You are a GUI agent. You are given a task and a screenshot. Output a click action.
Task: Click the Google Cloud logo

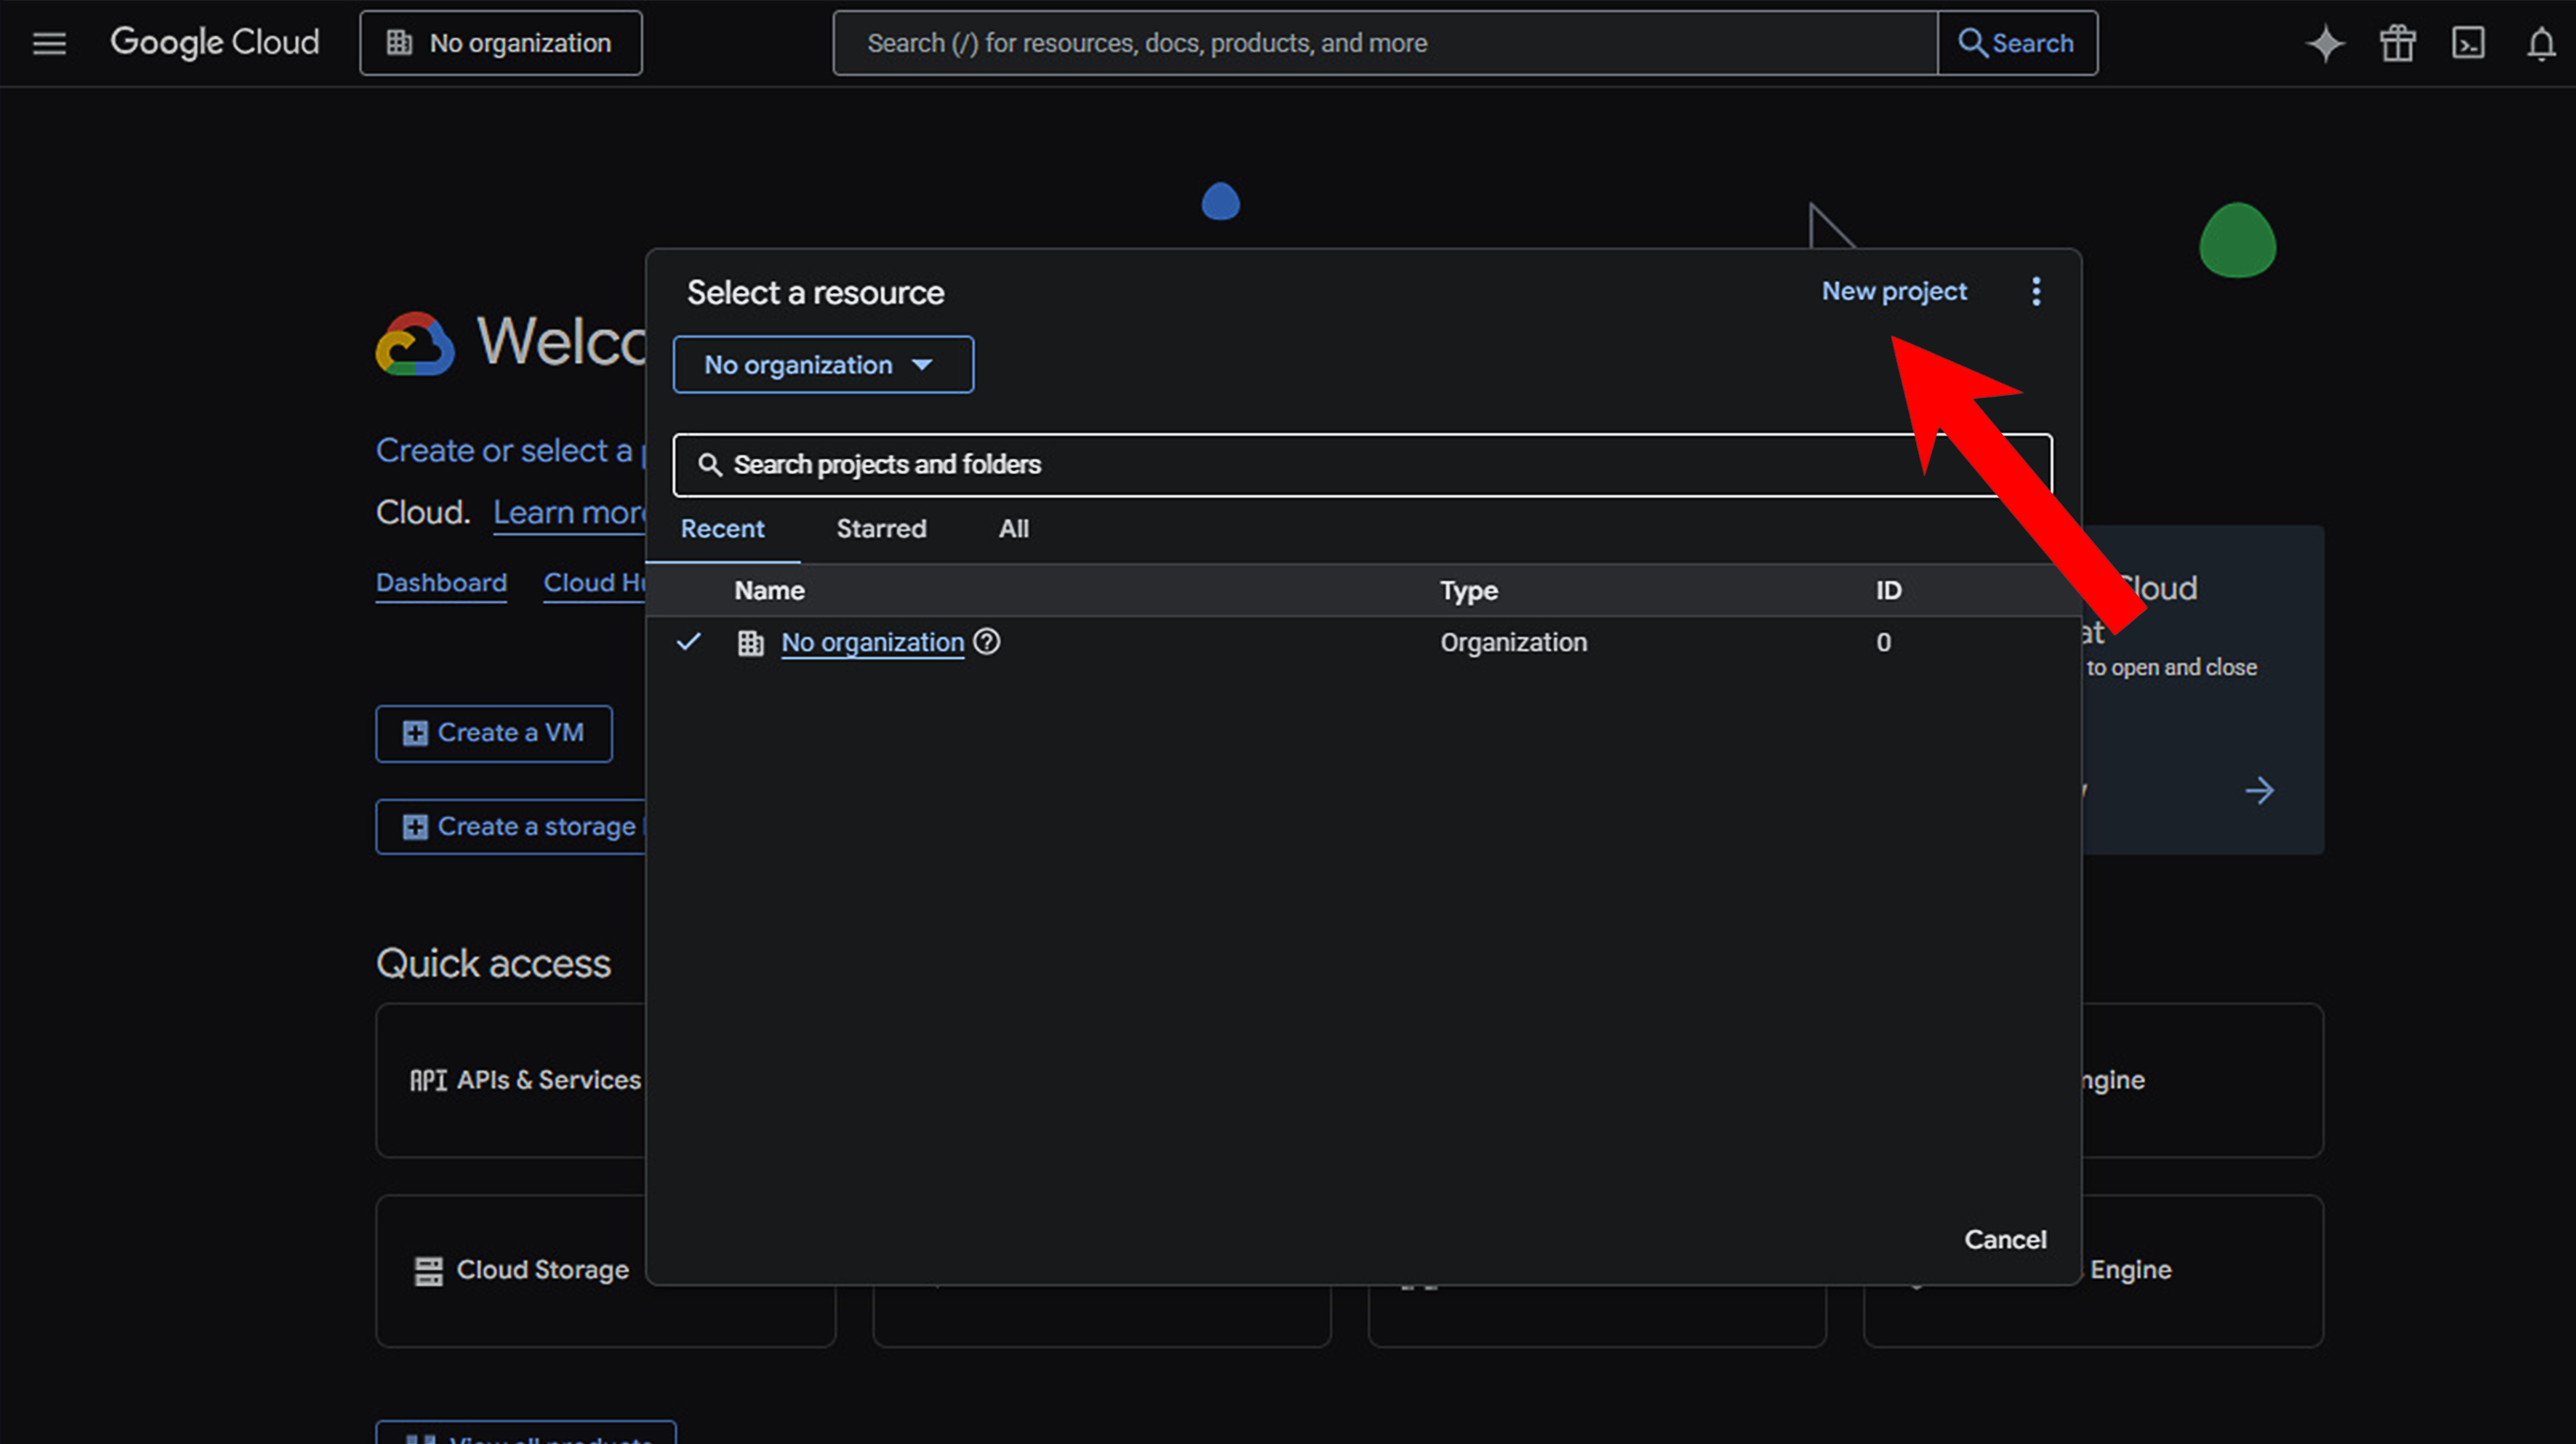point(215,43)
